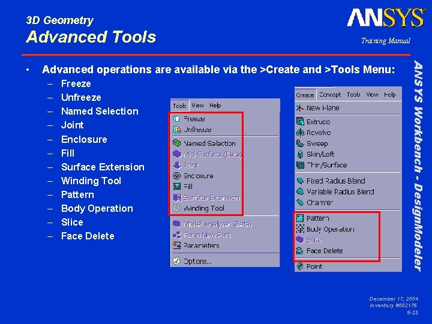This screenshot has width=432, height=324.
Task: Click the Face Delete icon
Action: click(x=300, y=250)
